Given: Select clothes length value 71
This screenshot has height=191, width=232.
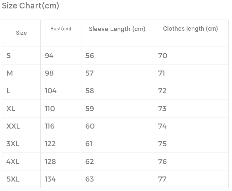Looking at the screenshot, I should pos(161,73).
